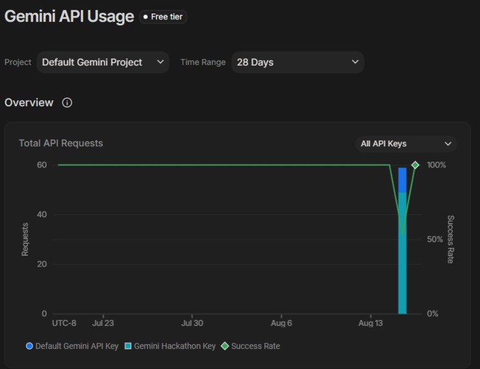Click the Overview info icon
480x369 pixels.
(67, 102)
